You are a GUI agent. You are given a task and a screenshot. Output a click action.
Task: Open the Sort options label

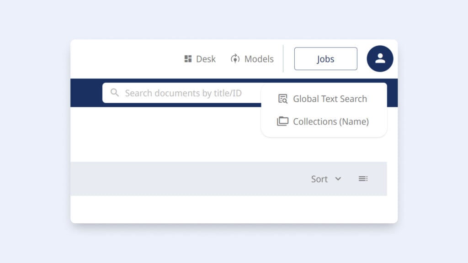tap(319, 179)
